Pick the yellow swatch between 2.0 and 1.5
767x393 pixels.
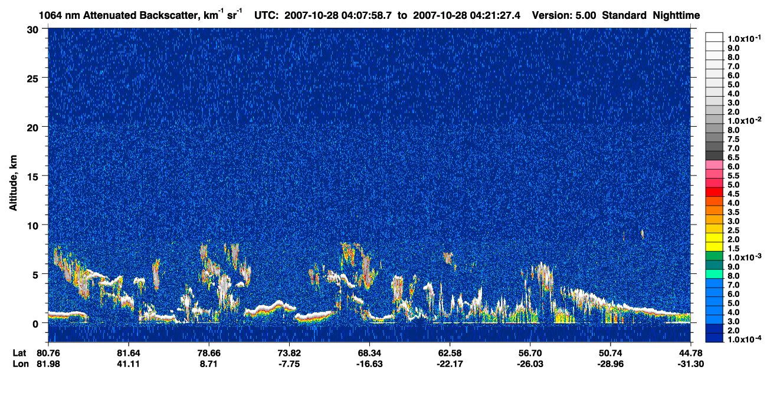click(x=714, y=246)
